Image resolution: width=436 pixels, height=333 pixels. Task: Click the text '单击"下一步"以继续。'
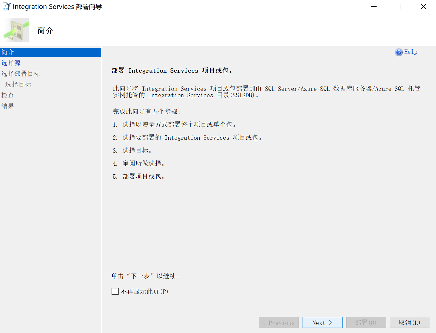(x=145, y=276)
